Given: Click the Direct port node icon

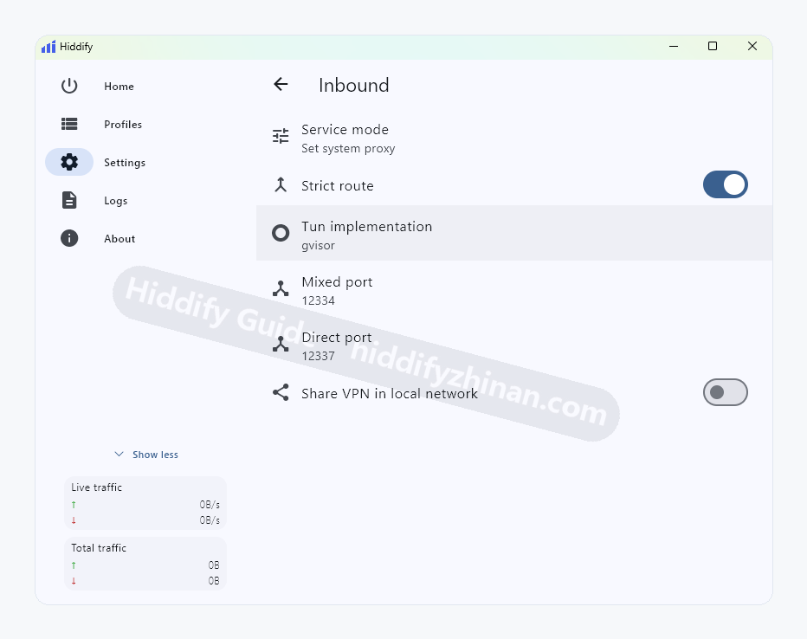Looking at the screenshot, I should coord(281,345).
